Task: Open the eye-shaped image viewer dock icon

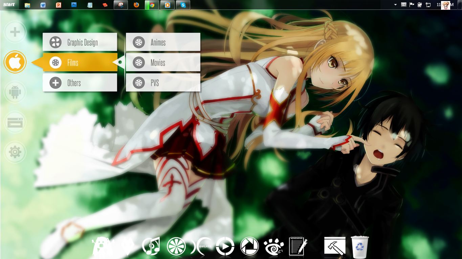Action: [273, 246]
